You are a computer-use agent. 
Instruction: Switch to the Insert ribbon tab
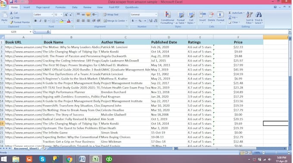(x=27, y=7)
